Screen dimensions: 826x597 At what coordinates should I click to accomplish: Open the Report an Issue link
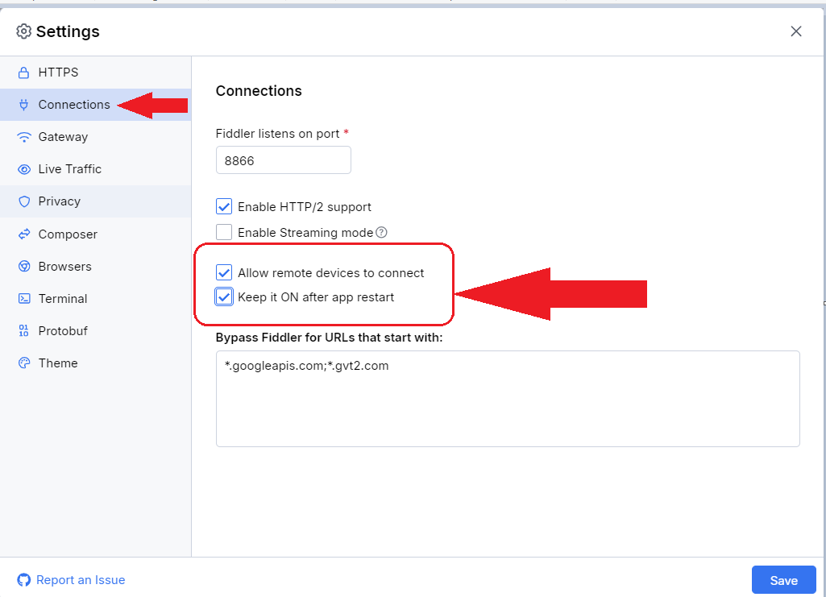click(x=81, y=580)
